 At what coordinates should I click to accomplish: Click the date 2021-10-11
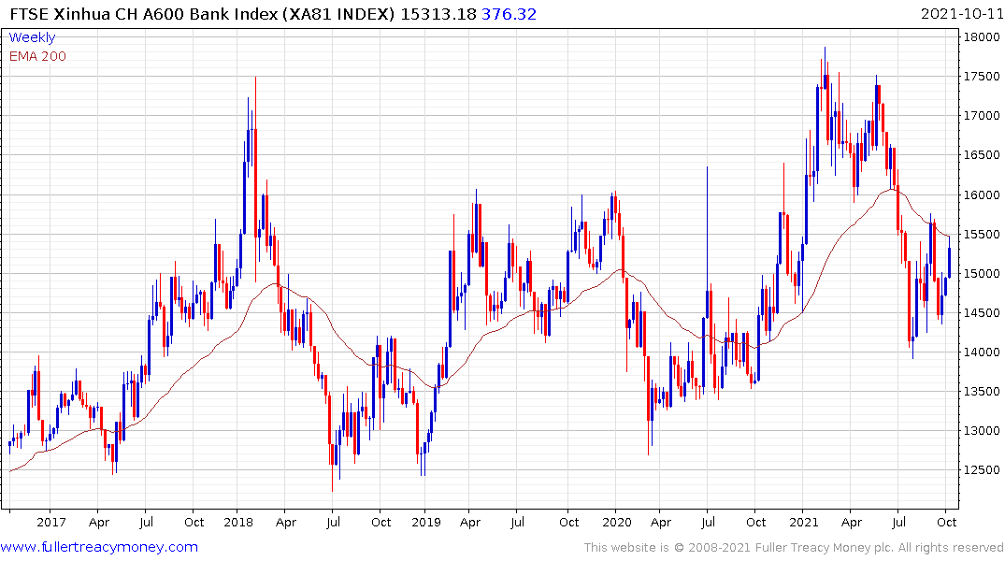[x=961, y=13]
